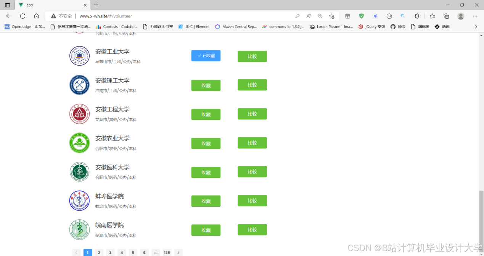Expand the bookmarks bar overflow chevron

coord(476,27)
